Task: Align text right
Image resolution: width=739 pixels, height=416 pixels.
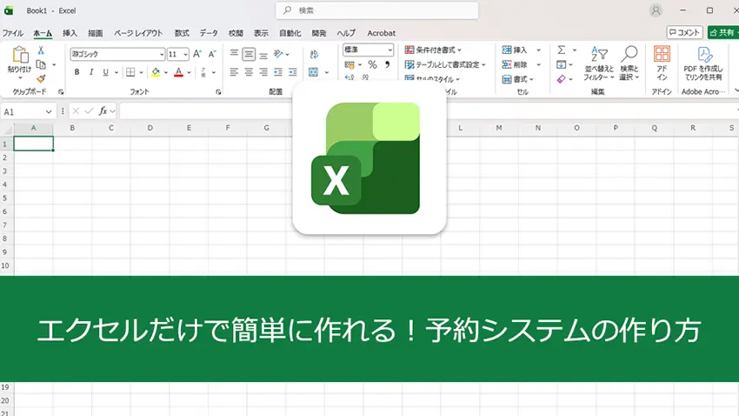Action: click(263, 72)
